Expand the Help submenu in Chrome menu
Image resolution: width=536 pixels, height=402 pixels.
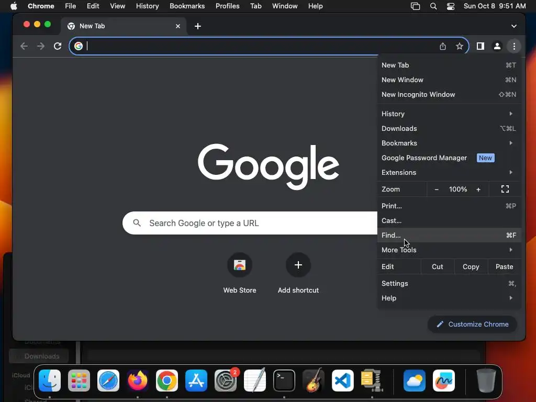click(x=449, y=298)
